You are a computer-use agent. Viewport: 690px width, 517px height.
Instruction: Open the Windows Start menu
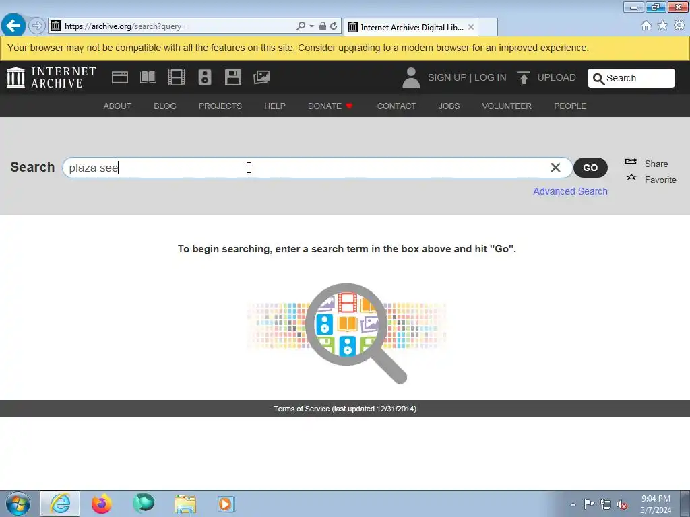pyautogui.click(x=18, y=504)
